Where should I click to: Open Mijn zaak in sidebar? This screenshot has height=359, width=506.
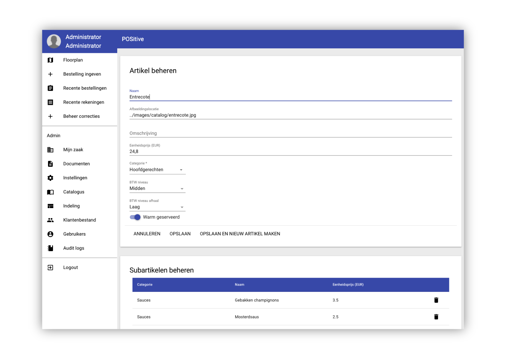pyautogui.click(x=73, y=150)
